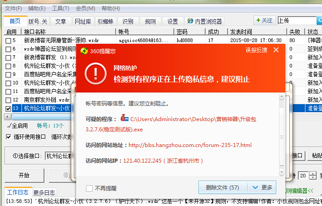The image size is (322, 206).
Task: Click the password cell hd8888
Action: [x=185, y=40]
